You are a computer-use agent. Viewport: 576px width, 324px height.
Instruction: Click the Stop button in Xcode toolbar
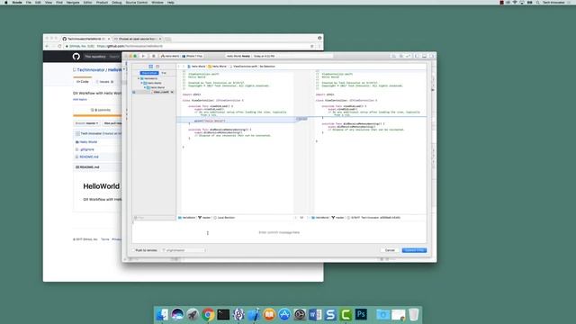(154, 56)
